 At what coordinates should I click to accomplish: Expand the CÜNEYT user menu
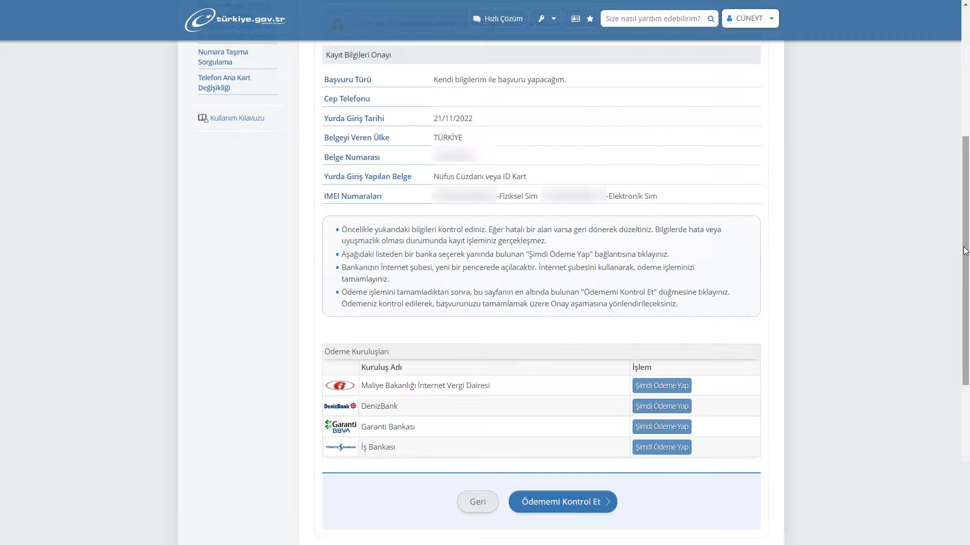click(750, 19)
